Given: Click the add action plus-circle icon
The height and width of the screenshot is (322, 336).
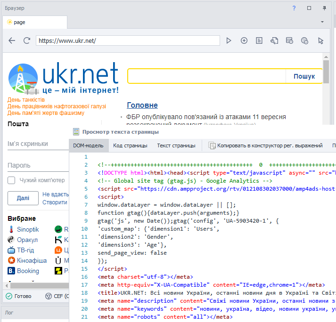Looking at the screenshot, I should [244, 40].
